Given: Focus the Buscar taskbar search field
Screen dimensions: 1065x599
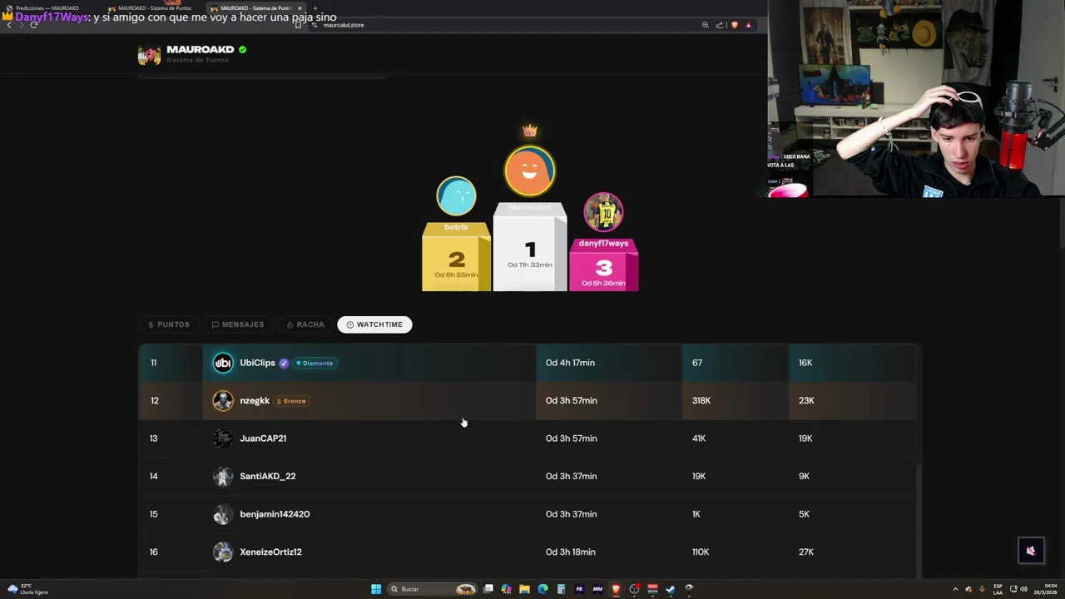Looking at the screenshot, I should (x=433, y=589).
